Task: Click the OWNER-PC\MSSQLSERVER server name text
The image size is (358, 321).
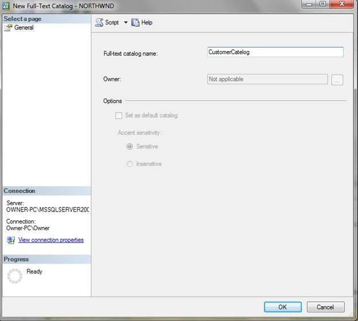Action: point(48,210)
